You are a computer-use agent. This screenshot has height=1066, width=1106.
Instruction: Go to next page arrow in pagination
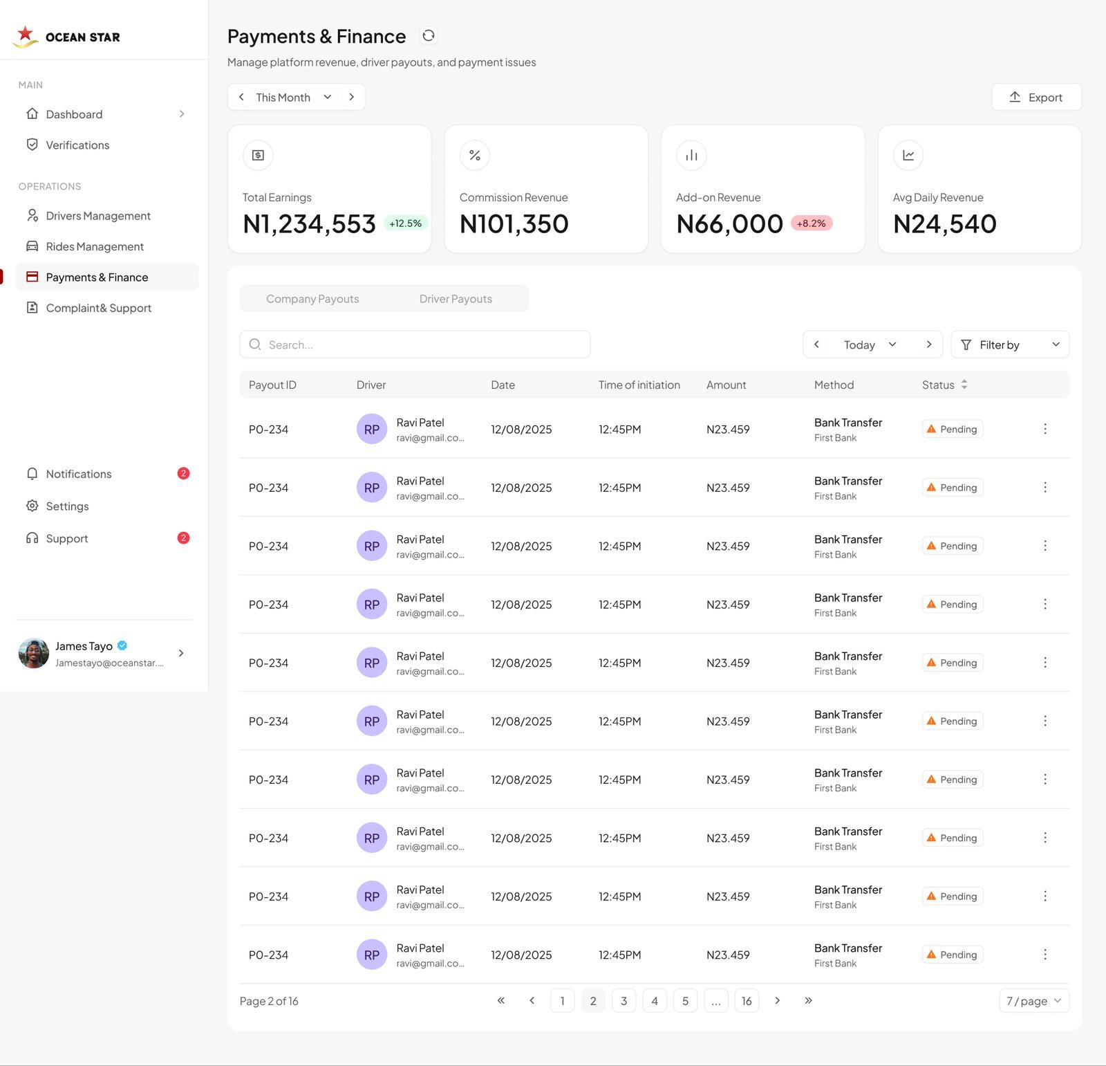pyautogui.click(x=778, y=1000)
